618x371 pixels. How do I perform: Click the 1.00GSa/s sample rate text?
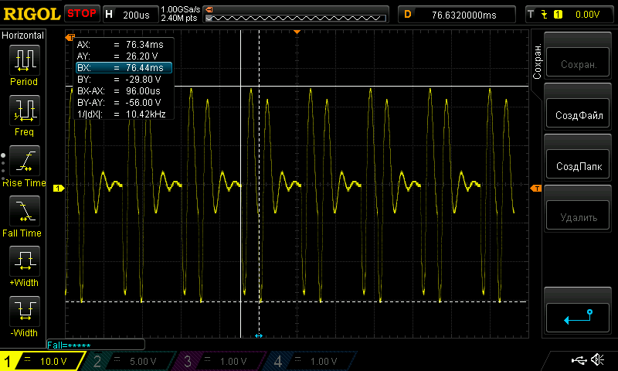click(x=181, y=9)
